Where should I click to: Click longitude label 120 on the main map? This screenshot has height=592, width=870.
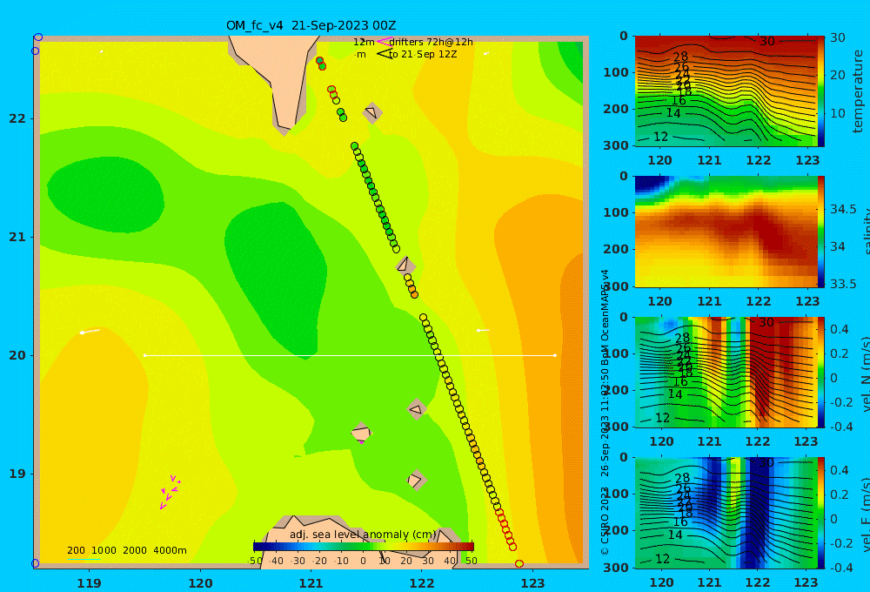[x=200, y=583]
